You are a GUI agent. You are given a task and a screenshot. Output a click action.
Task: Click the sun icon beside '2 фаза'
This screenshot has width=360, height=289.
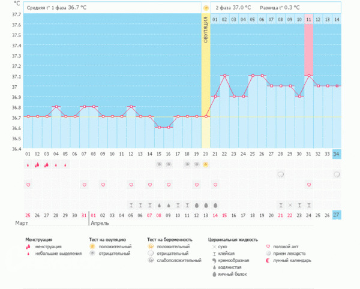[x=206, y=8]
